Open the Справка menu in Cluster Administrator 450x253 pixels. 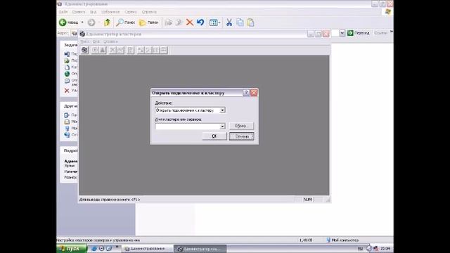click(110, 41)
